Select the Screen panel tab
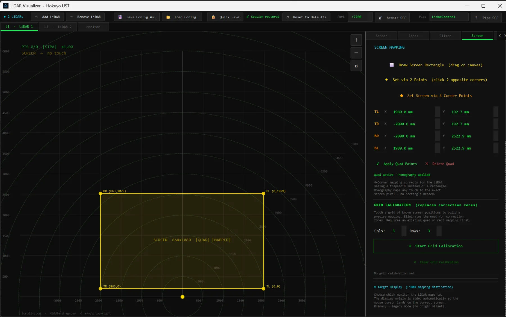Viewport: 506px width, 317px height. click(x=477, y=36)
